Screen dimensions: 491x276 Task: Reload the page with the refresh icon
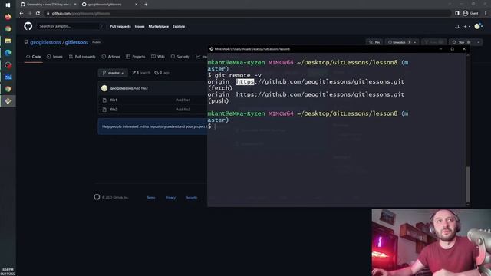tap(38, 14)
